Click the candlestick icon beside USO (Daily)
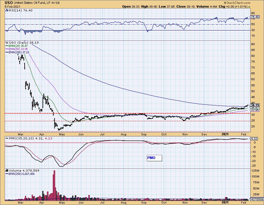Screen dimensions: 264x205 pos(7,43)
